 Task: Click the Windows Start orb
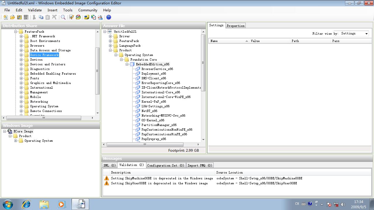(8, 204)
